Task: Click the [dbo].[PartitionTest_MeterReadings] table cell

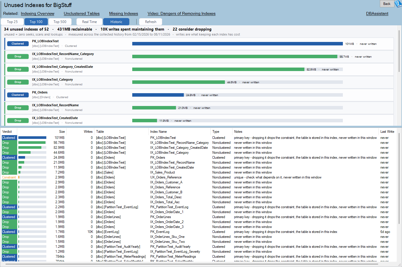Action: (x=121, y=257)
